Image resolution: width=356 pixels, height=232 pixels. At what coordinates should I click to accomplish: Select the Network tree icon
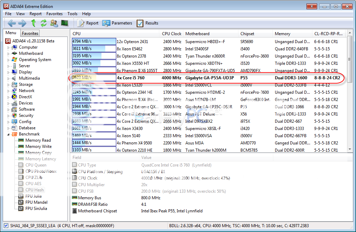click(x=14, y=91)
